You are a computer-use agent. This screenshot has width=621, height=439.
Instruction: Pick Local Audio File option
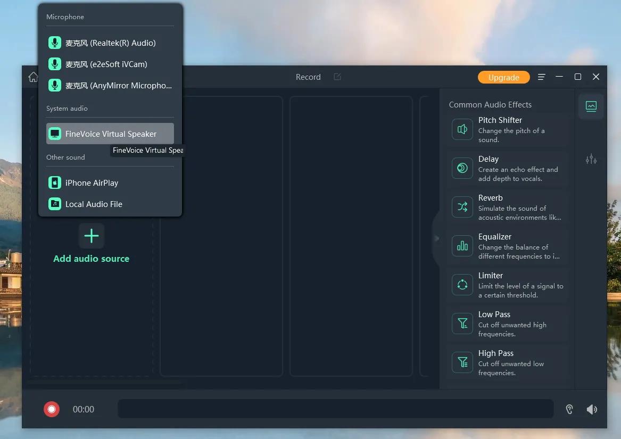[110, 204]
